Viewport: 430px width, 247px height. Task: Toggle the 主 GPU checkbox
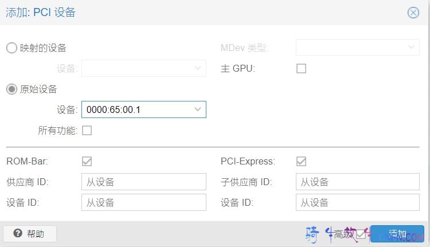pyautogui.click(x=301, y=69)
